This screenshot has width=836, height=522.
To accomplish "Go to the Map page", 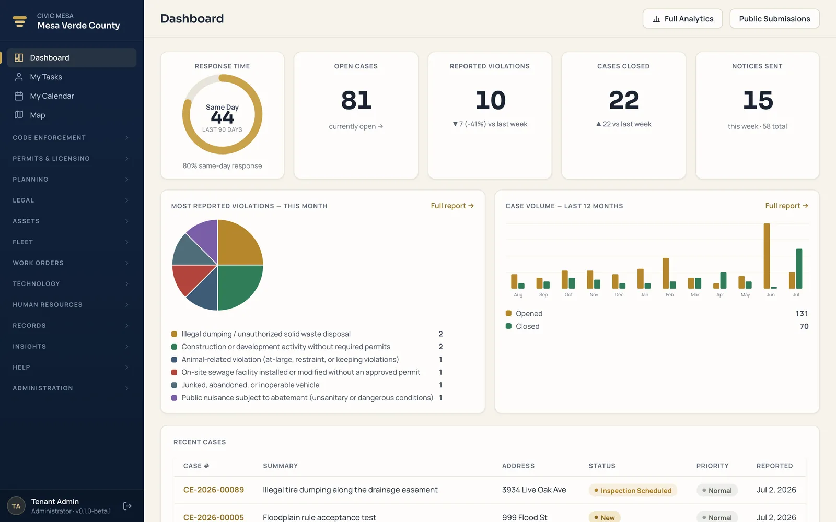I will 72,115.
